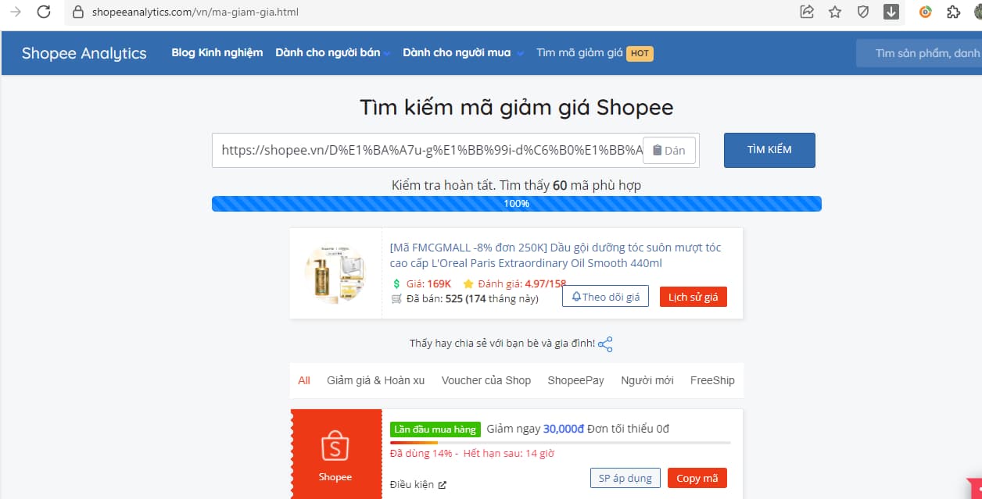Screen dimensions: 982x499
Task: Select the FreeShip voucher tab
Action: coord(712,380)
